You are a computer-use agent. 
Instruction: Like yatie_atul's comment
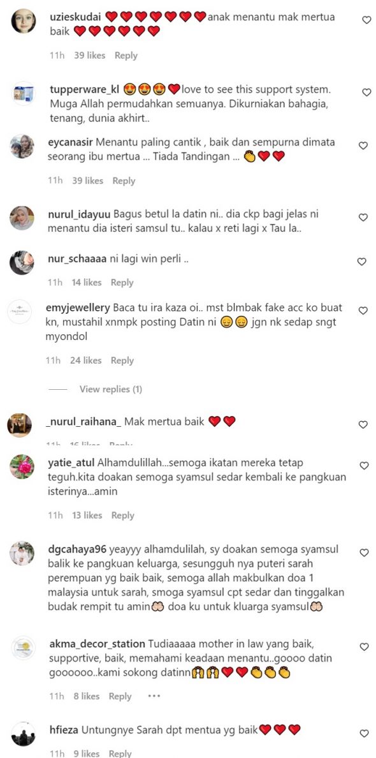(365, 466)
